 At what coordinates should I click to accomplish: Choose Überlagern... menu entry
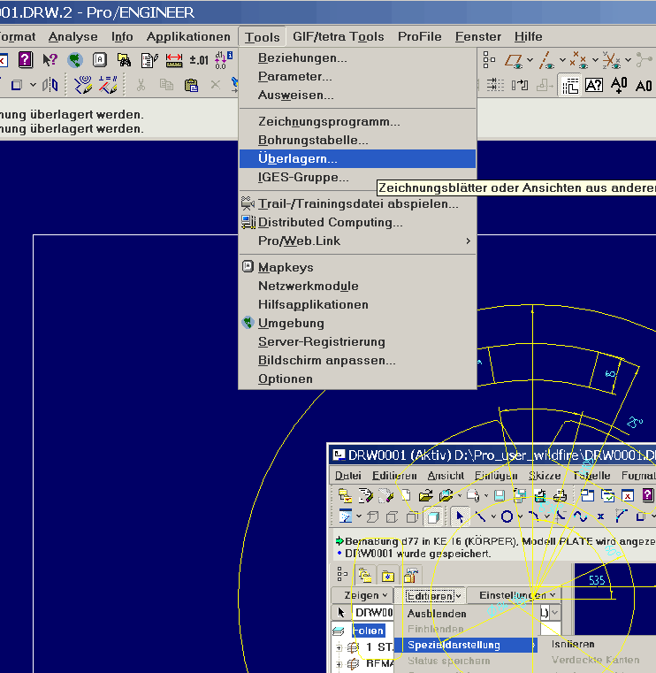click(357, 159)
